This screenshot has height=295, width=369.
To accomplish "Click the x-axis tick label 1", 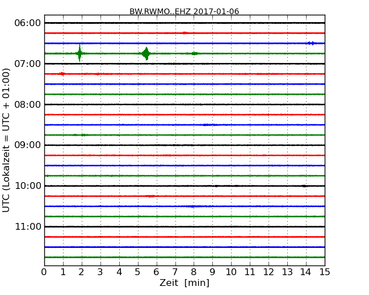I will [x=63, y=272].
